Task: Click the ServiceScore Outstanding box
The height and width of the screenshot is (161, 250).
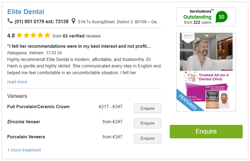Action: (x=206, y=17)
